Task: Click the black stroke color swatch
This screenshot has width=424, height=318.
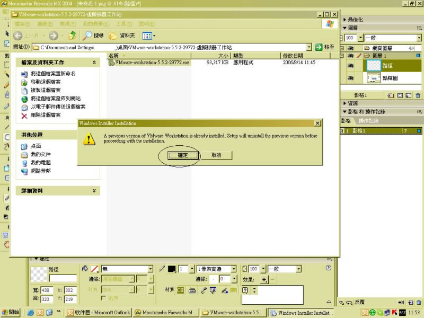Action: point(172,269)
